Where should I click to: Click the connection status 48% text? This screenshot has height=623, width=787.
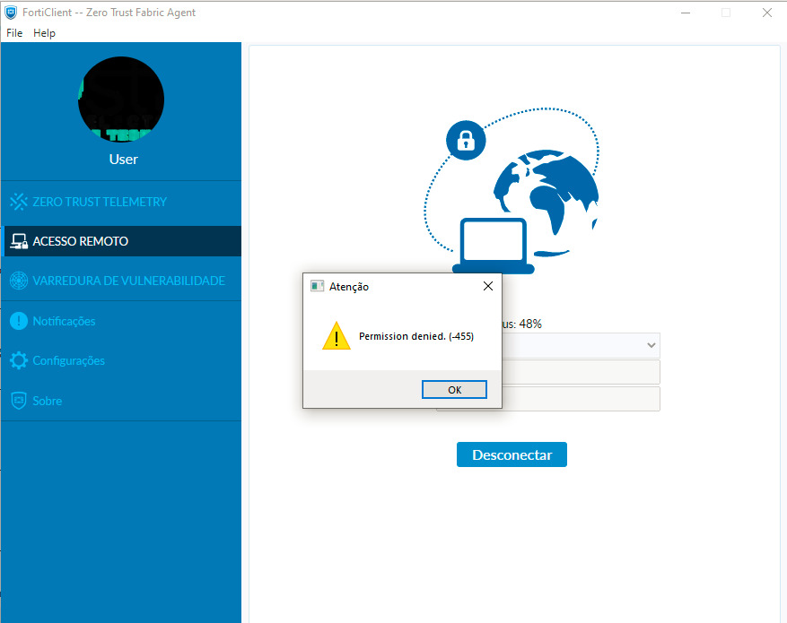click(x=522, y=324)
